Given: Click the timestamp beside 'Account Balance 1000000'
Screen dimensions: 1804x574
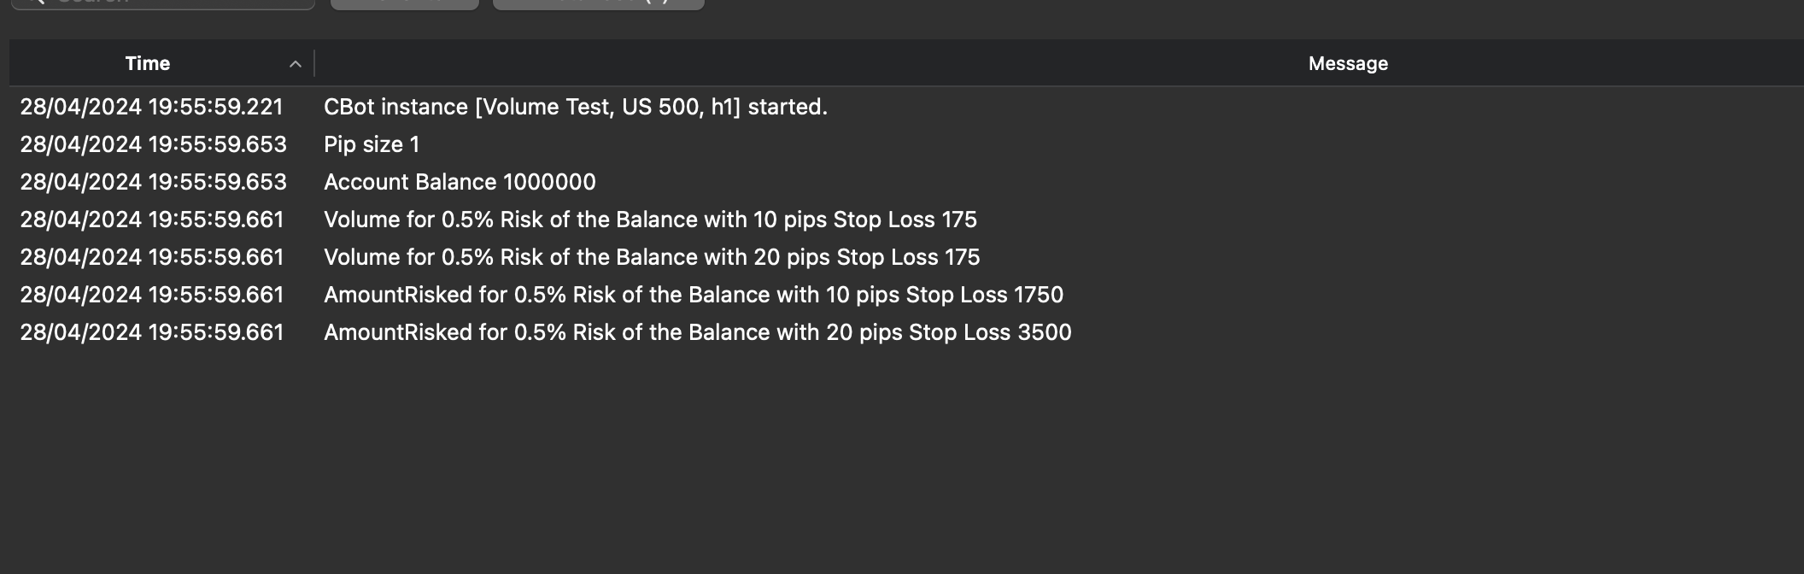Looking at the screenshot, I should (154, 182).
